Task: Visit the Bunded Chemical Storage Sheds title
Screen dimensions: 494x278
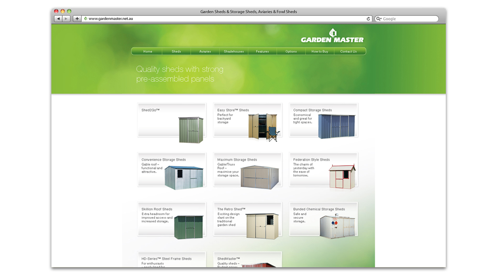Action: point(319,209)
